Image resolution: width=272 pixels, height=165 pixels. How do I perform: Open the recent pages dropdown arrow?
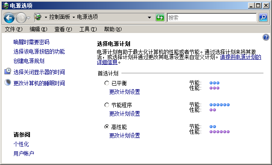(29, 18)
